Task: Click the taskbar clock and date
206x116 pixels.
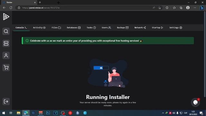Action: [193, 113]
